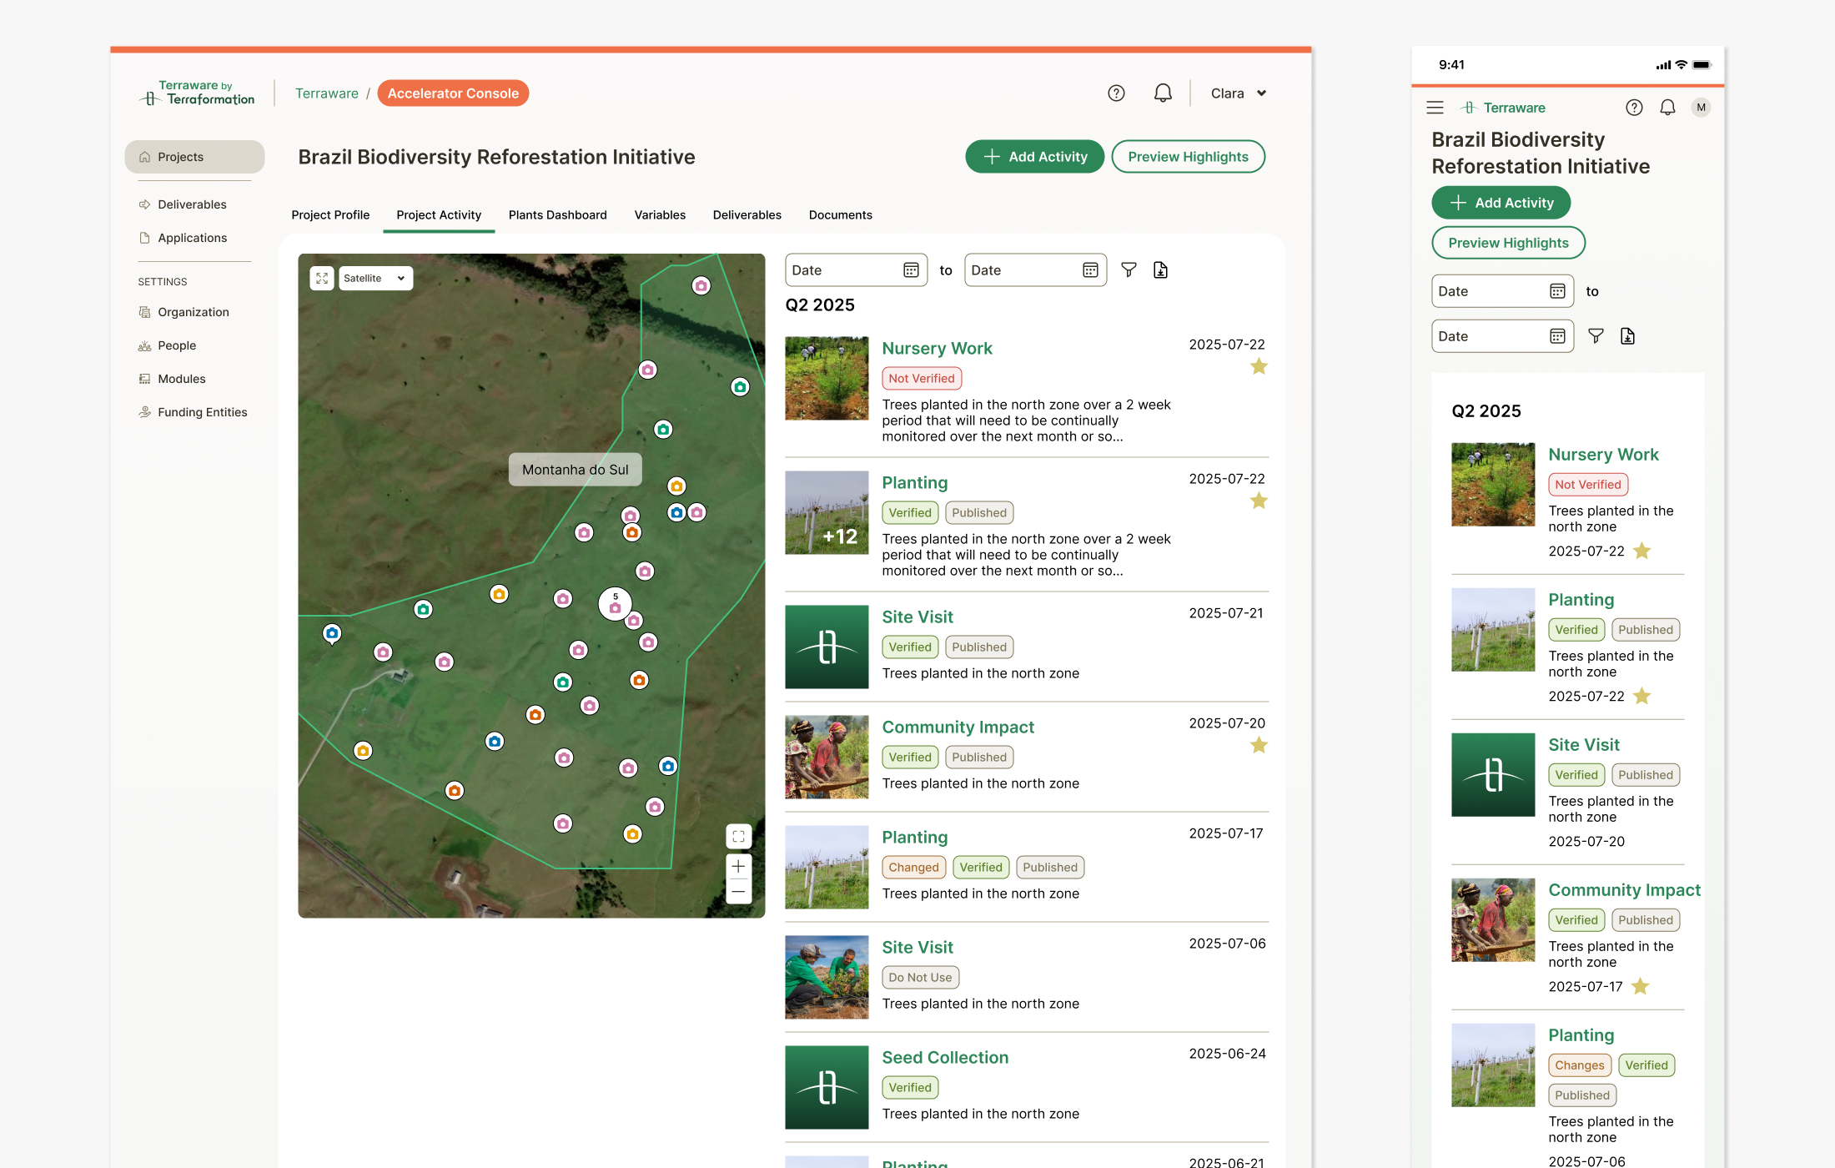Viewport: 1835px width, 1168px height.
Task: Open Organization settings in sidebar
Action: (x=194, y=312)
